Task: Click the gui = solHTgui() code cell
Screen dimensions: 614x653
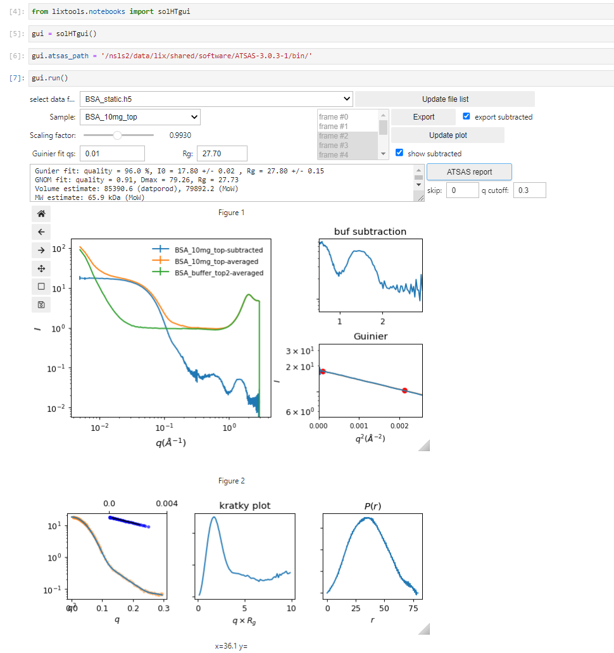Action: 321,34
